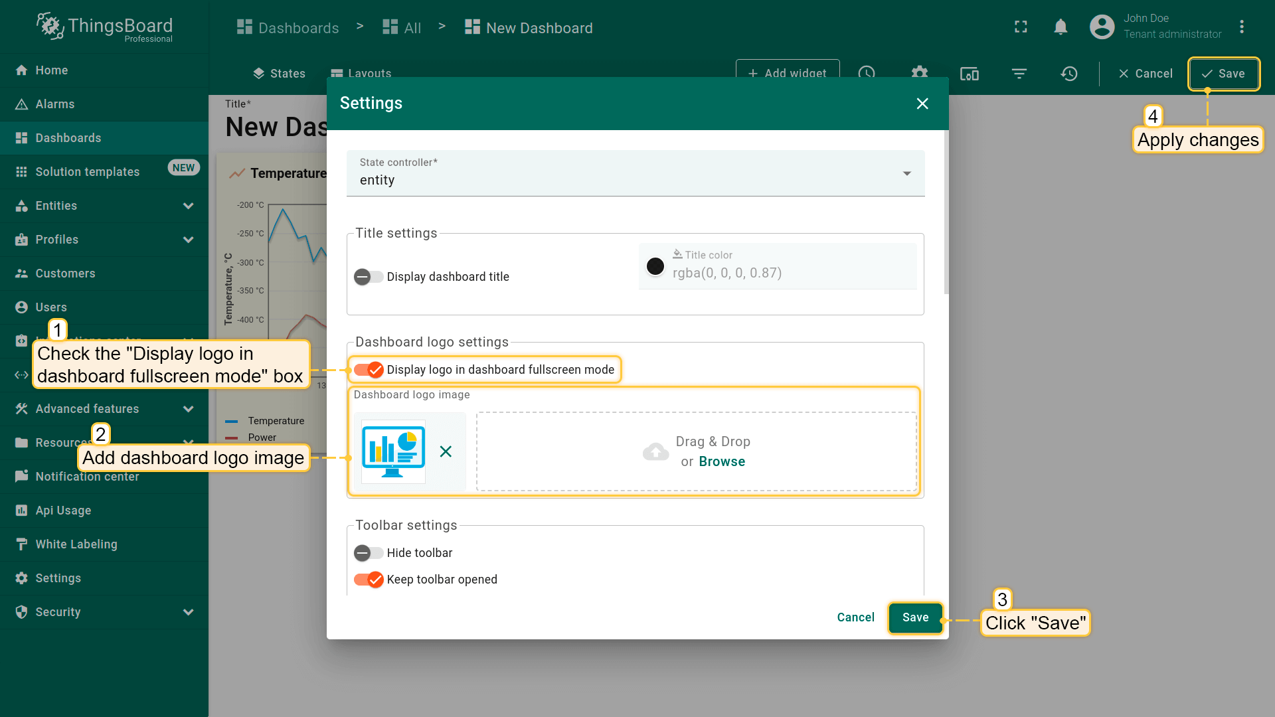Viewport: 1275px width, 717px height.
Task: Enter fullscreen mode via top bar icon
Action: pos(1021,27)
